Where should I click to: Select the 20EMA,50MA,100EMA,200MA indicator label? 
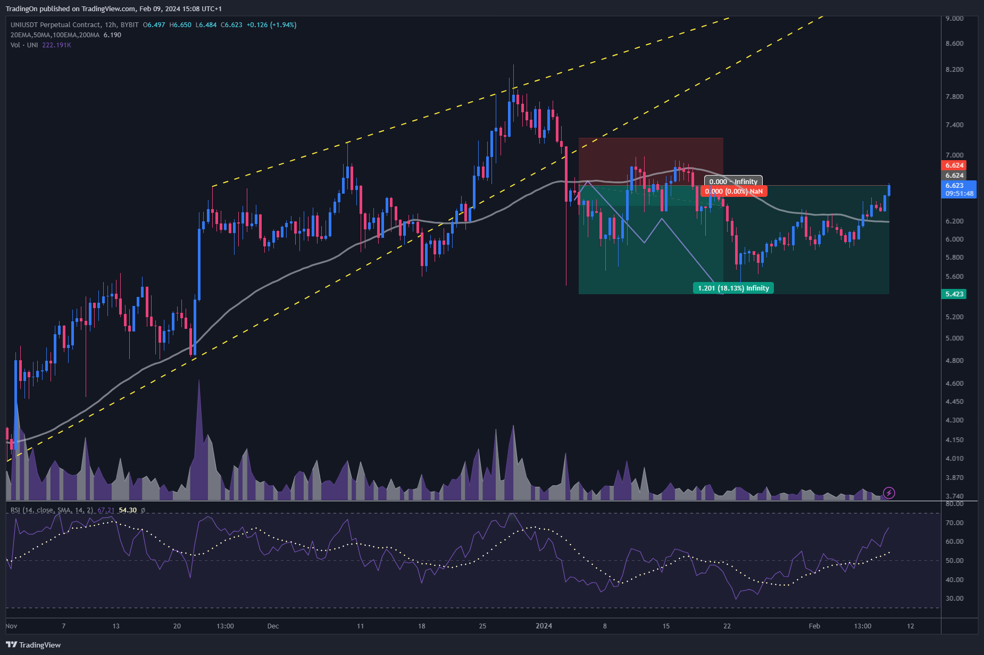[x=55, y=35]
